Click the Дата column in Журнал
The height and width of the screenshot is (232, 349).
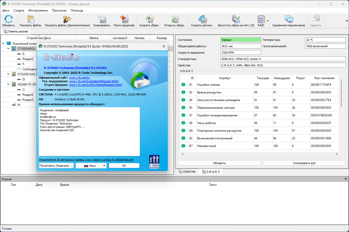click(x=39, y=185)
